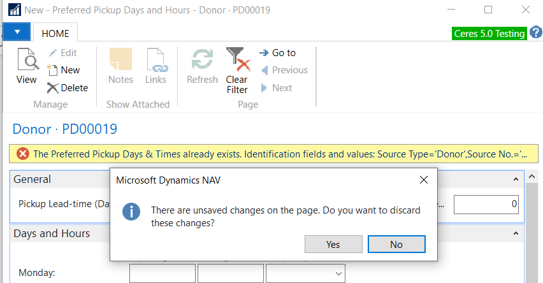The image size is (543, 283).
Task: Open the help question mark icon
Action: click(x=535, y=33)
